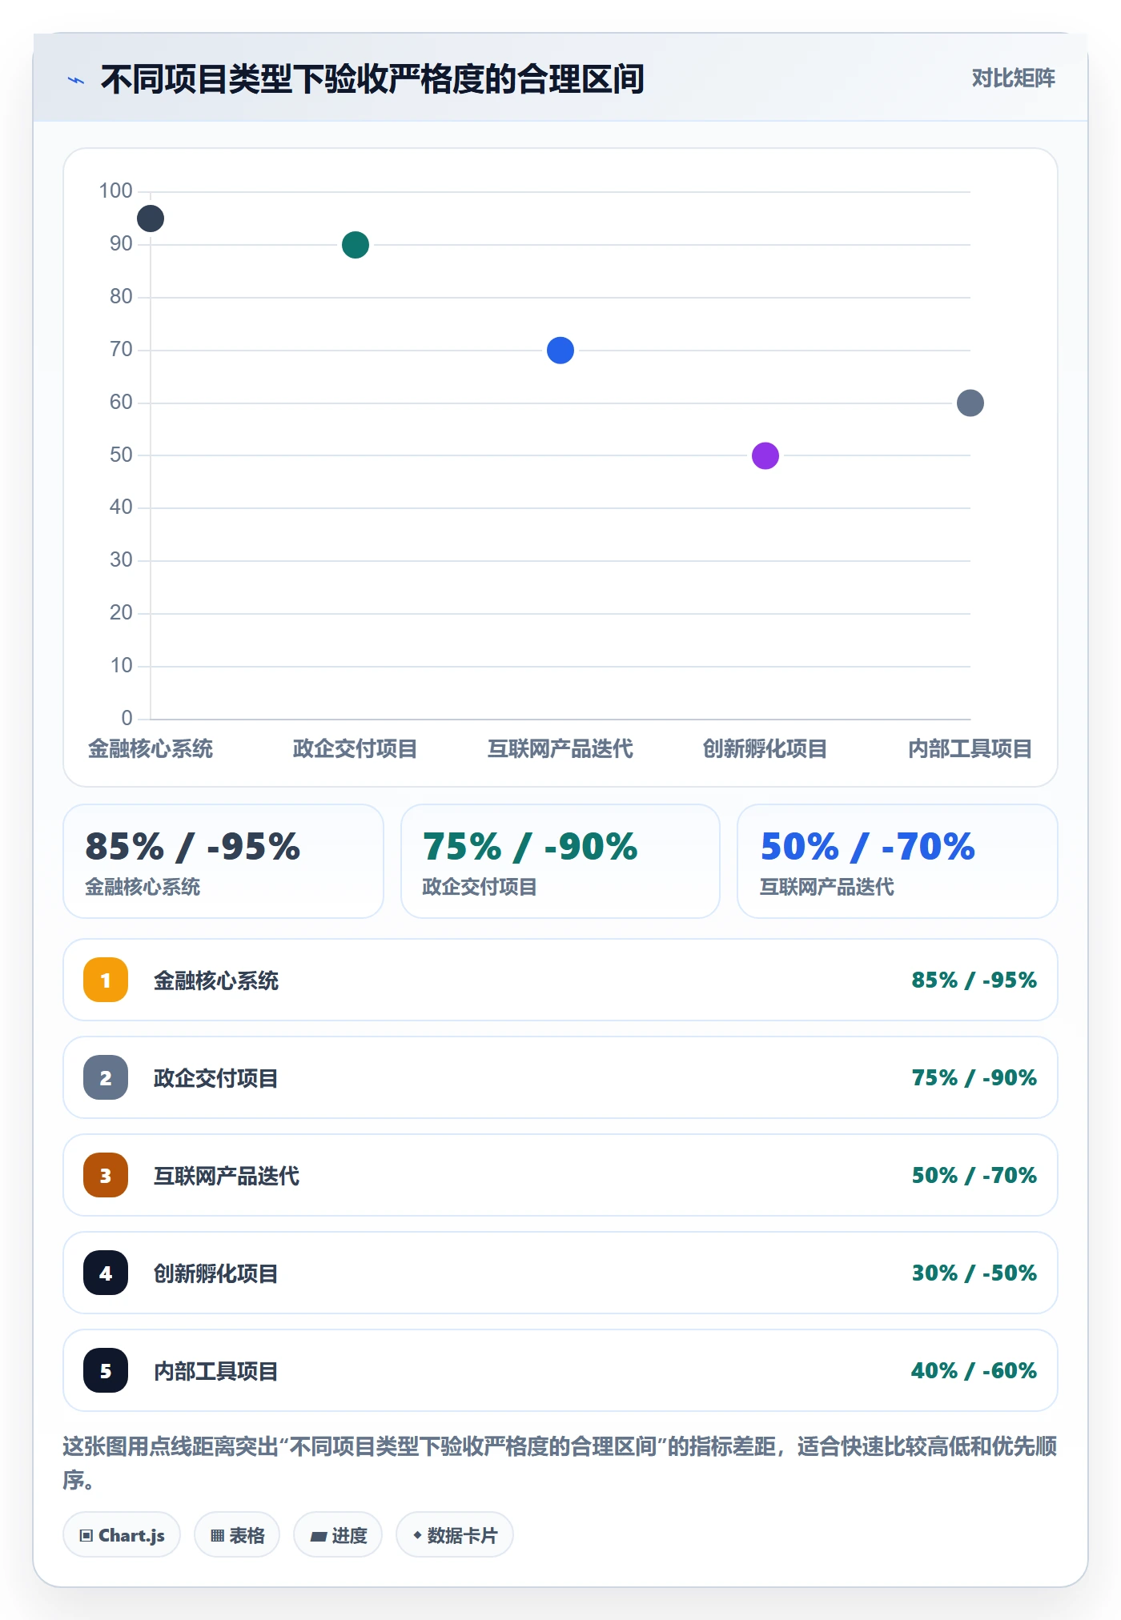Click the y-axis value 100
The height and width of the screenshot is (1620, 1121).
point(115,191)
